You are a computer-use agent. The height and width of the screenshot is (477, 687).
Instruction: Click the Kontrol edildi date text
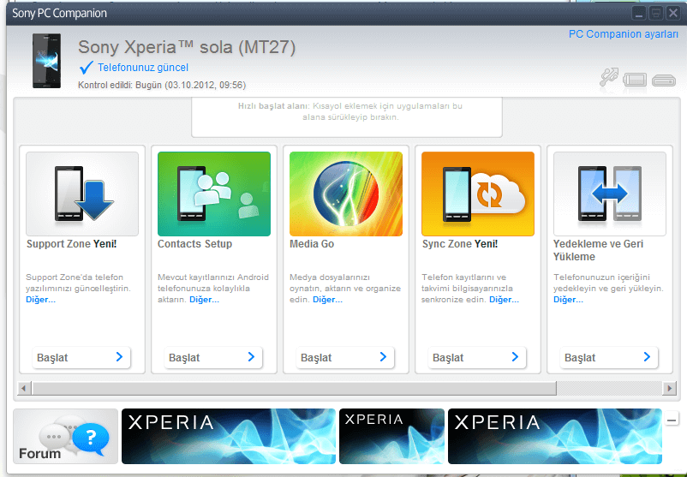pos(162,85)
